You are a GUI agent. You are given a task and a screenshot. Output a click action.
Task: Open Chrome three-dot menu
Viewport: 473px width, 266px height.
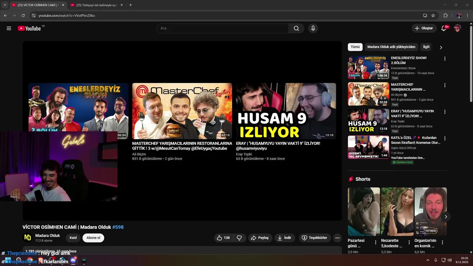pyautogui.click(x=468, y=16)
